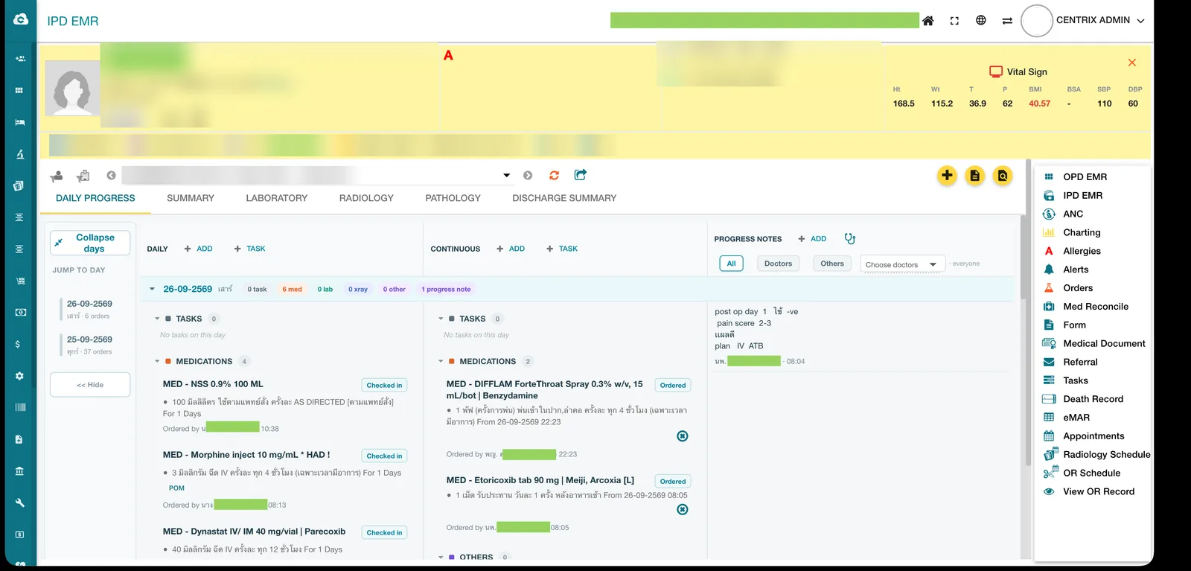This screenshot has height=571, width=1191.
Task: Toggle fullscreen icon in top bar
Action: (954, 21)
